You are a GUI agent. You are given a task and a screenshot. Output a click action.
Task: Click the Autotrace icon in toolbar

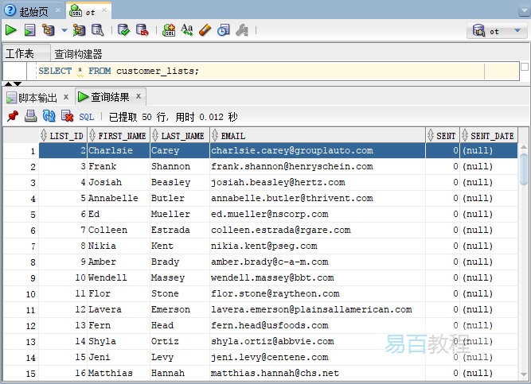[79, 30]
